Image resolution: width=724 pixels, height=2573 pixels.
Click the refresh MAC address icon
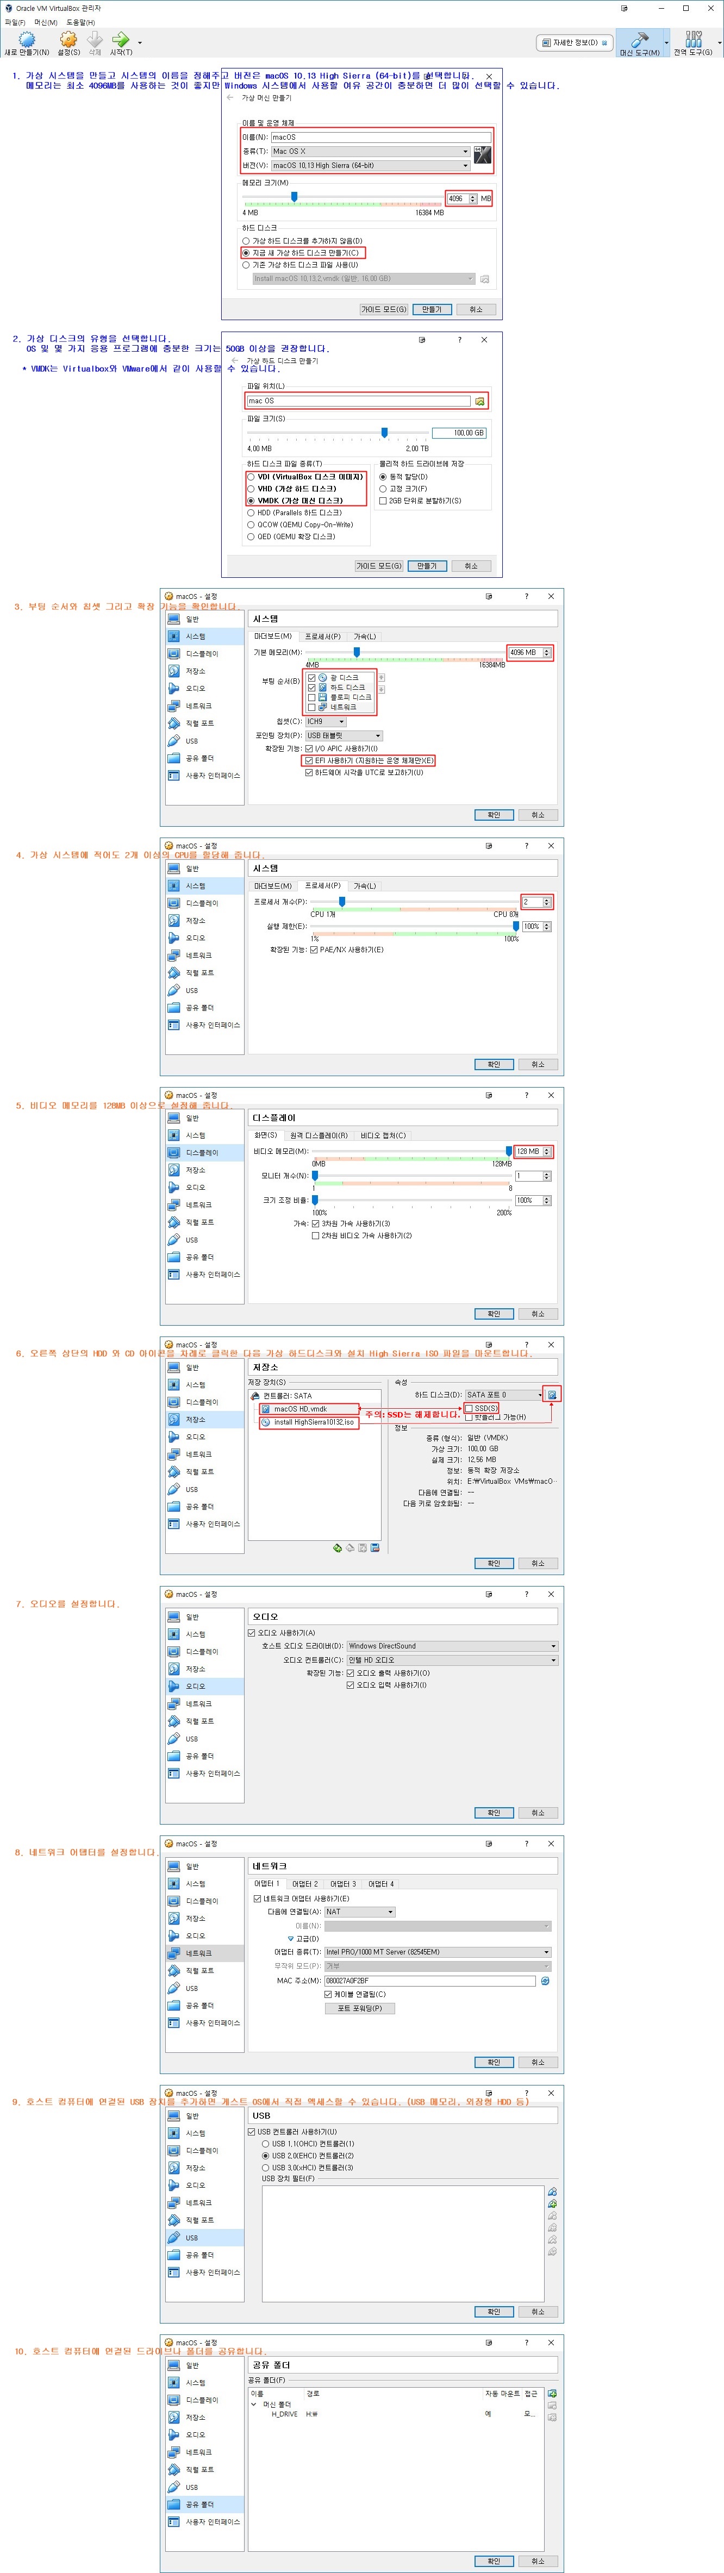(545, 1981)
